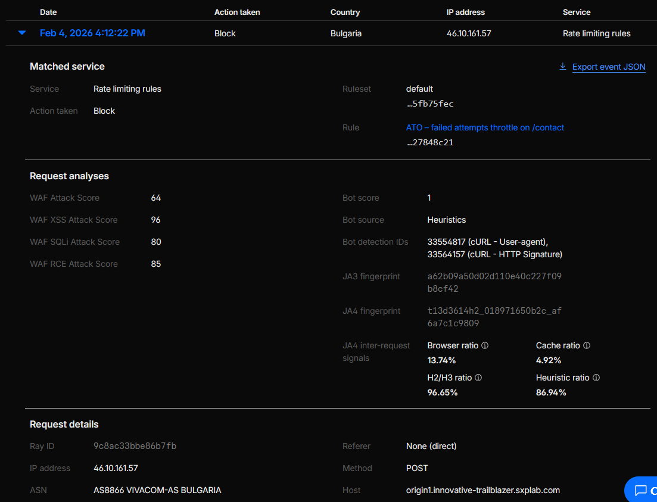This screenshot has width=657, height=502.
Task: Click the download icon beside Export event JSON
Action: 563,67
